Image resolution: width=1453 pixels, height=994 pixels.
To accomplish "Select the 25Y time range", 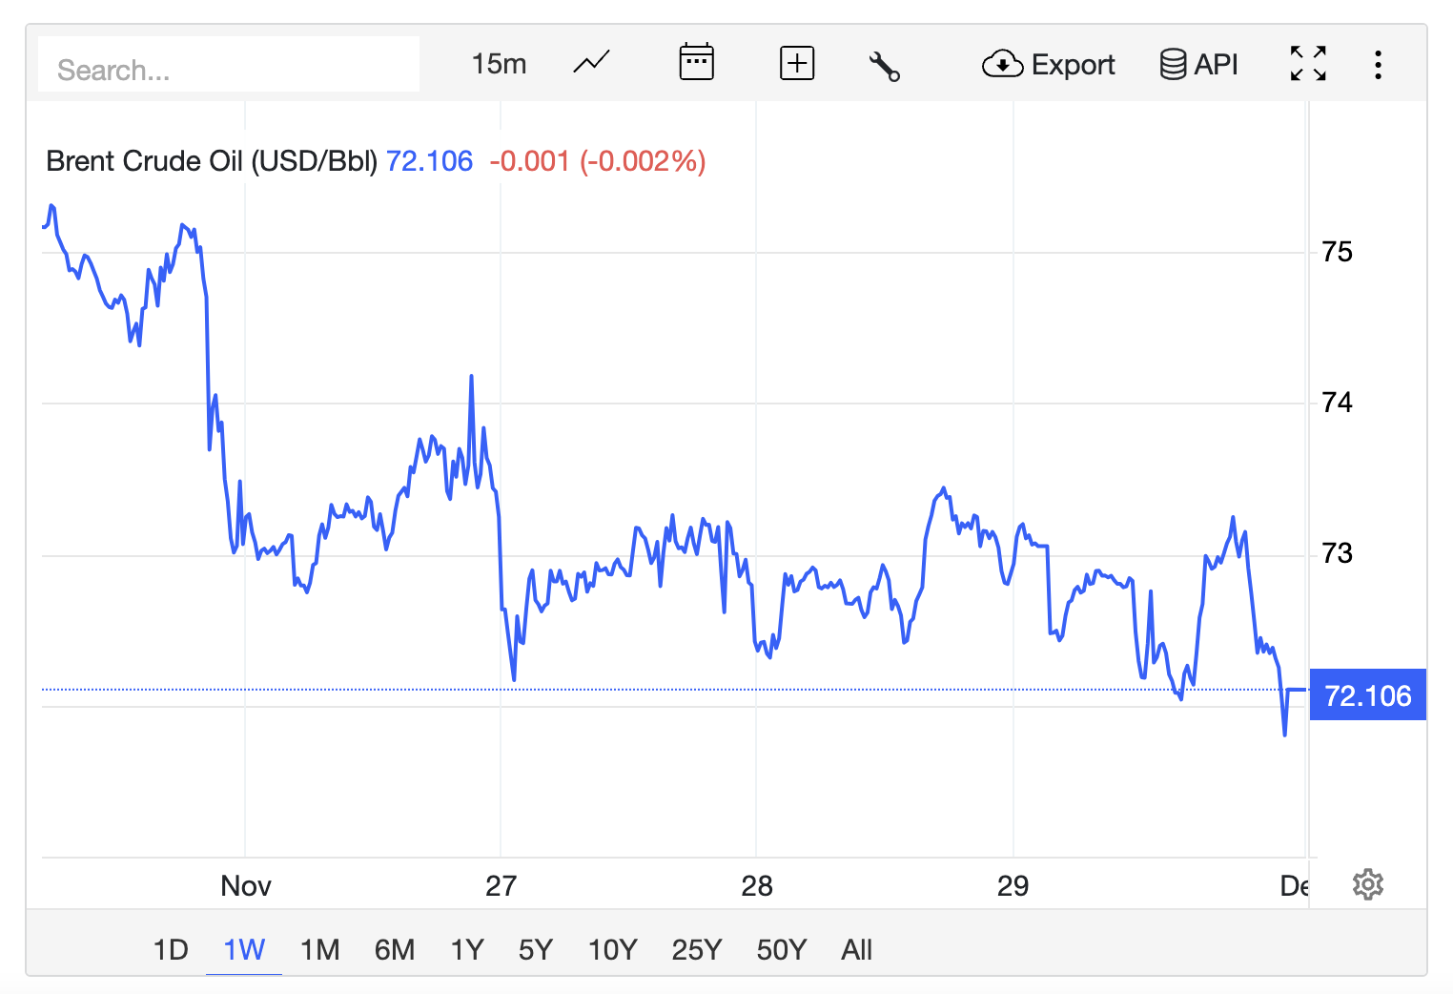I will pyautogui.click(x=697, y=950).
